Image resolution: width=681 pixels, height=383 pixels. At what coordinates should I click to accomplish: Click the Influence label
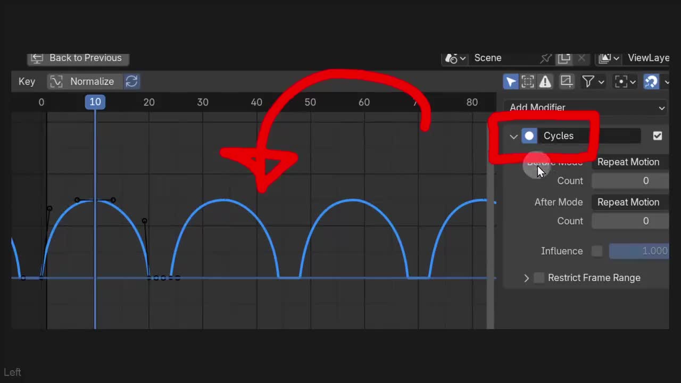pos(562,251)
